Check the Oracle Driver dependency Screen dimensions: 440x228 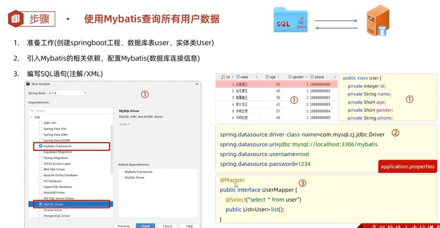(41, 210)
